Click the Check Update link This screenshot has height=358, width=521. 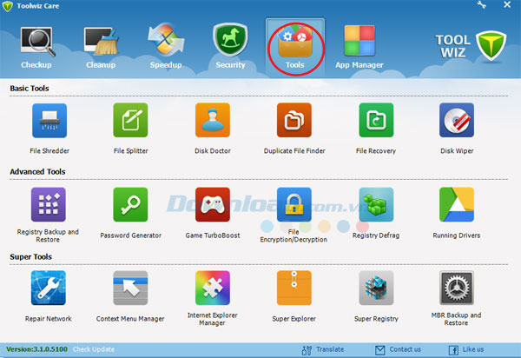tap(94, 349)
